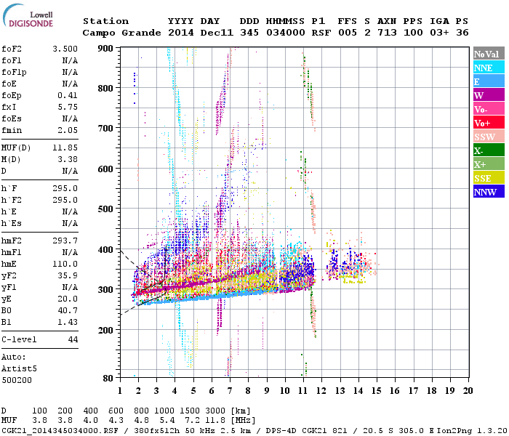Select the Vo- pink legend swatch
The image size is (509, 436).
pos(489,109)
